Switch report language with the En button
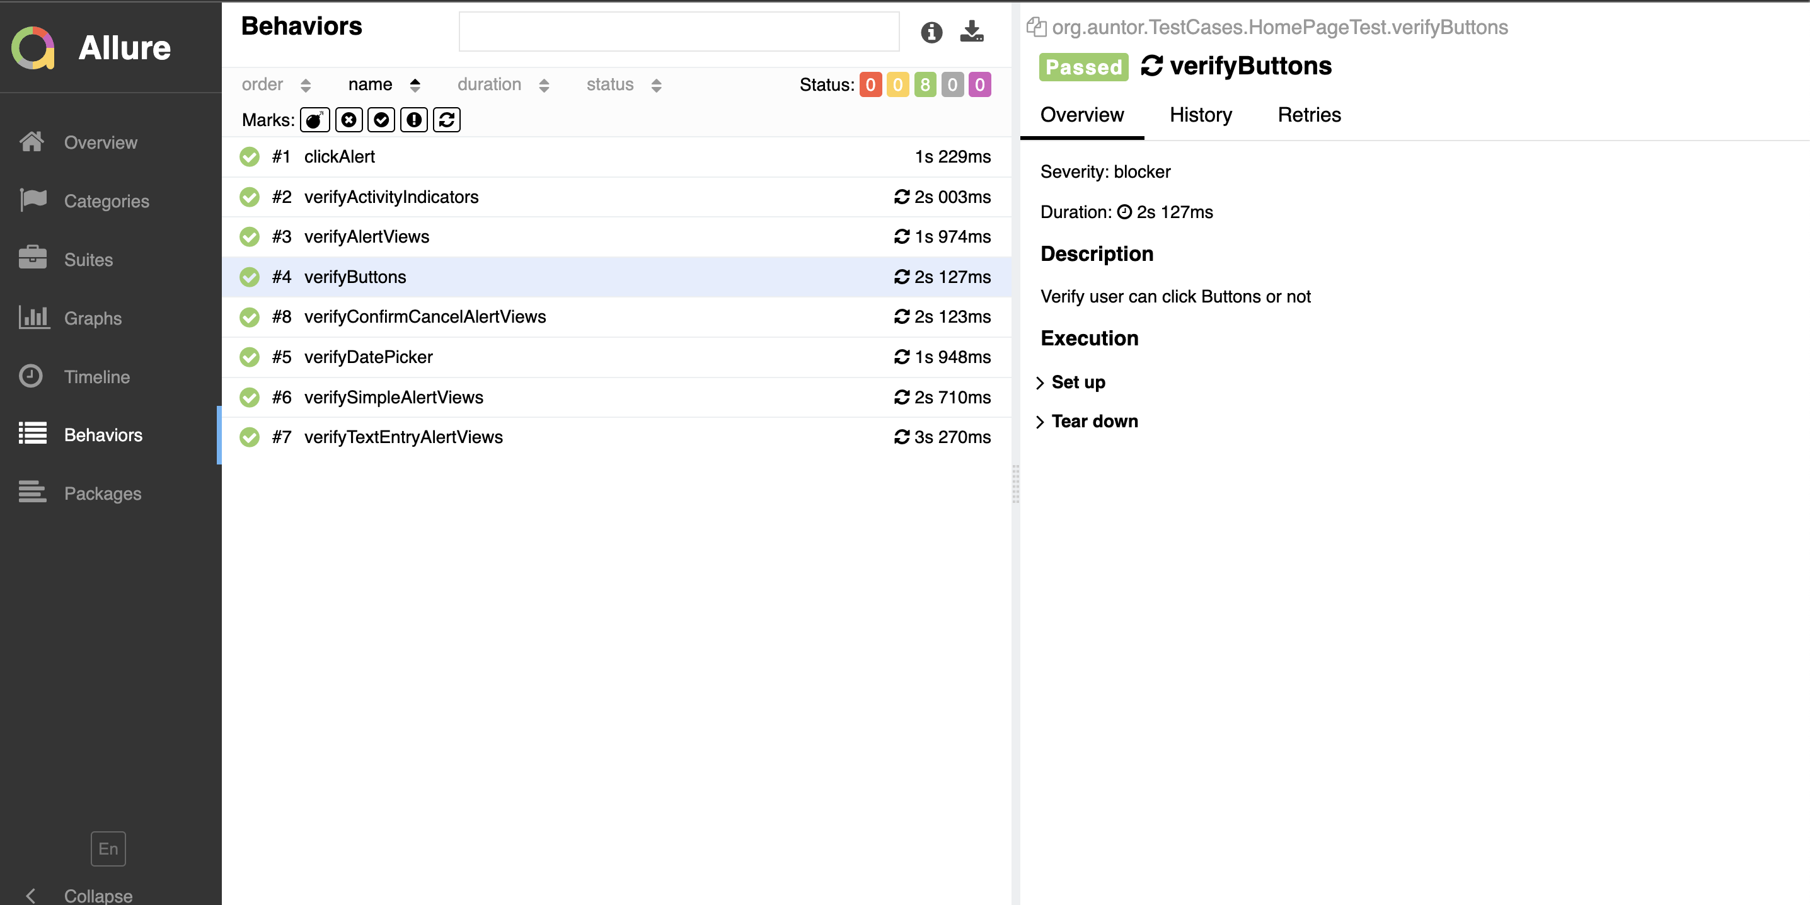Screen dimensions: 1810x905 coord(108,848)
